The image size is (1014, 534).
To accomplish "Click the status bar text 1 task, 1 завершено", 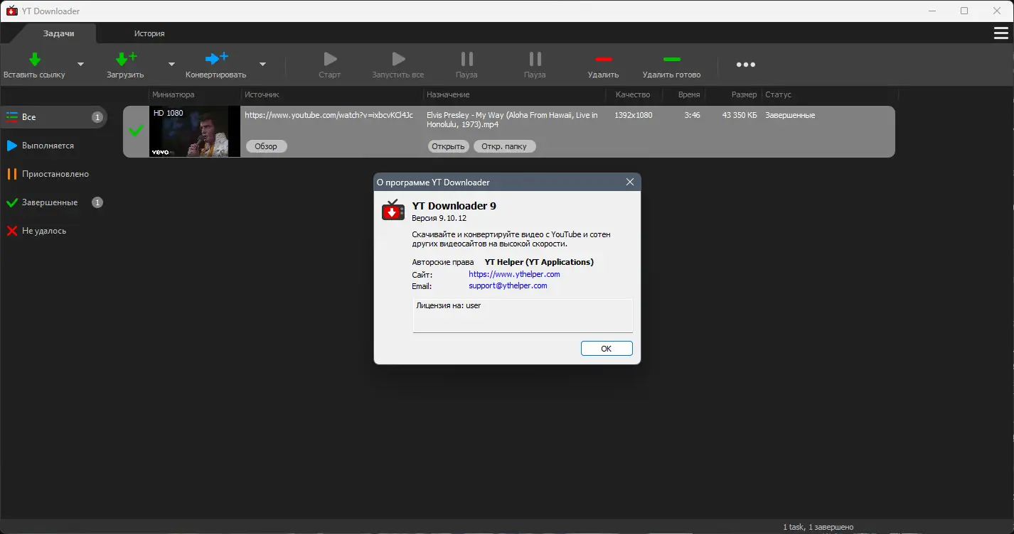I will [818, 527].
